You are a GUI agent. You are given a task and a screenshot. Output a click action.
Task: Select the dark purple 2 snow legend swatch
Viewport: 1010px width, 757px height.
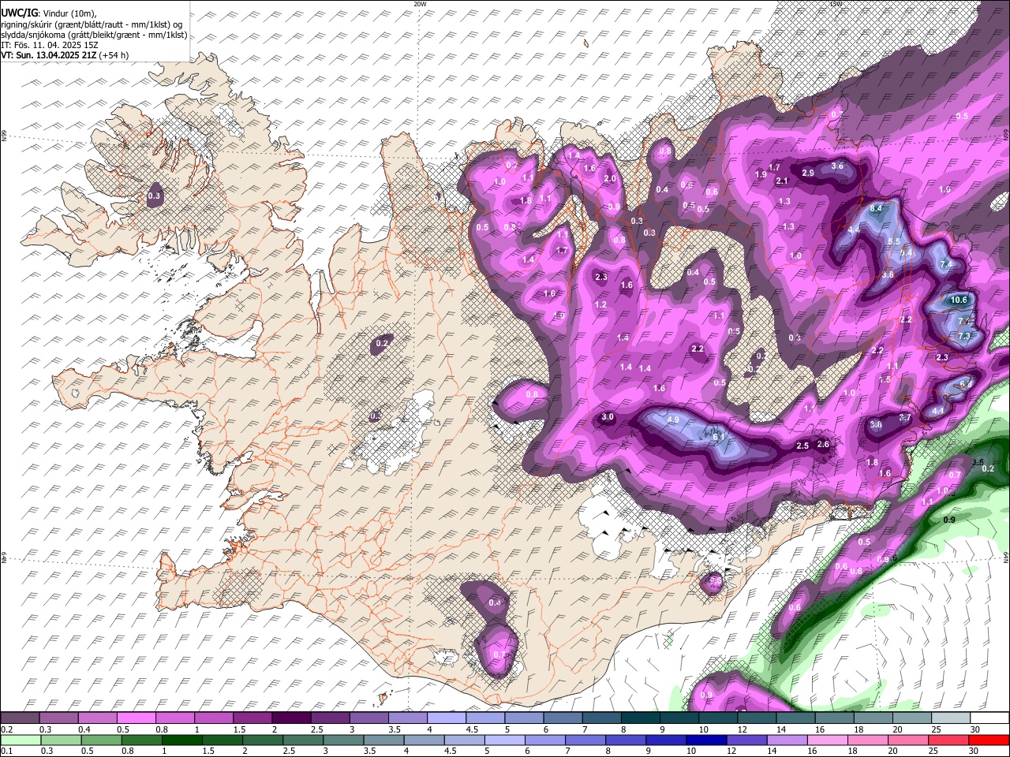click(x=292, y=718)
